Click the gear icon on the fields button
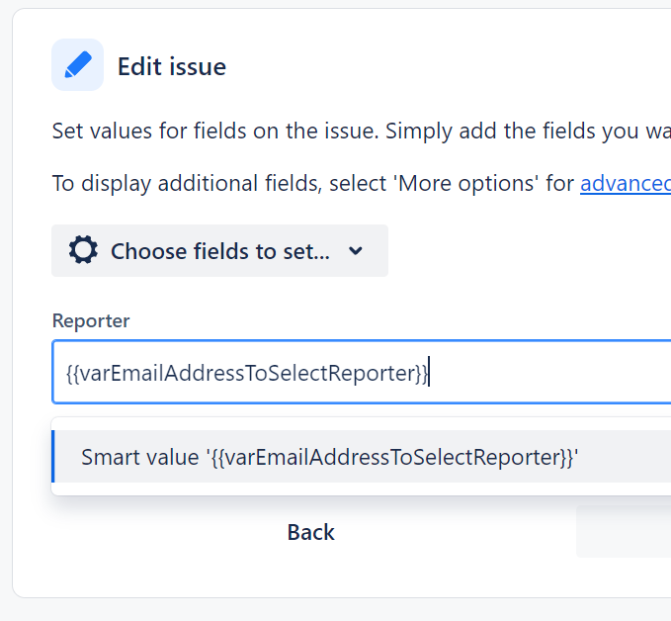The height and width of the screenshot is (621, 671). click(83, 250)
